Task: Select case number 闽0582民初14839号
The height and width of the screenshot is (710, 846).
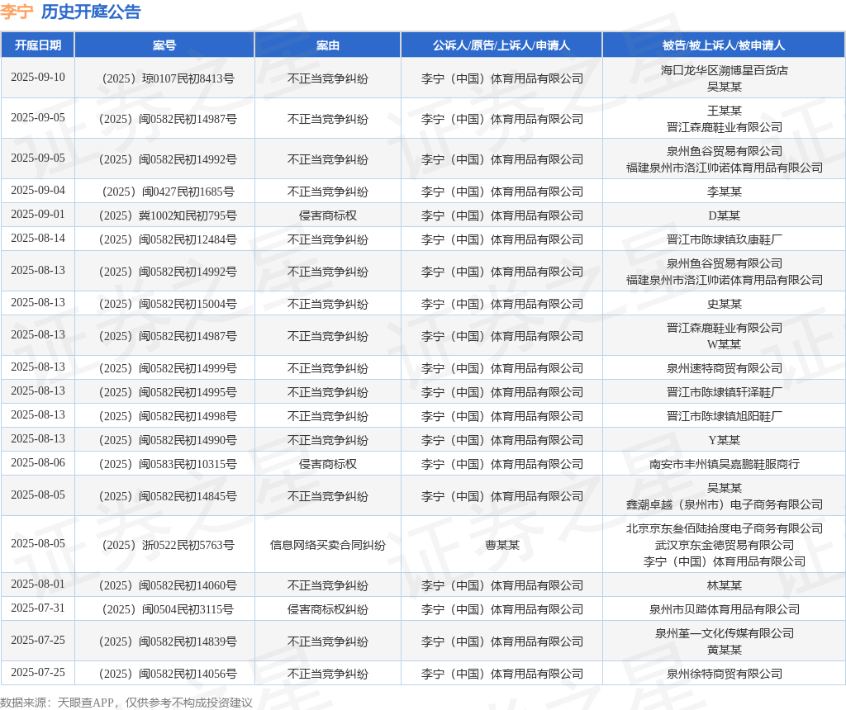Action: 168,641
